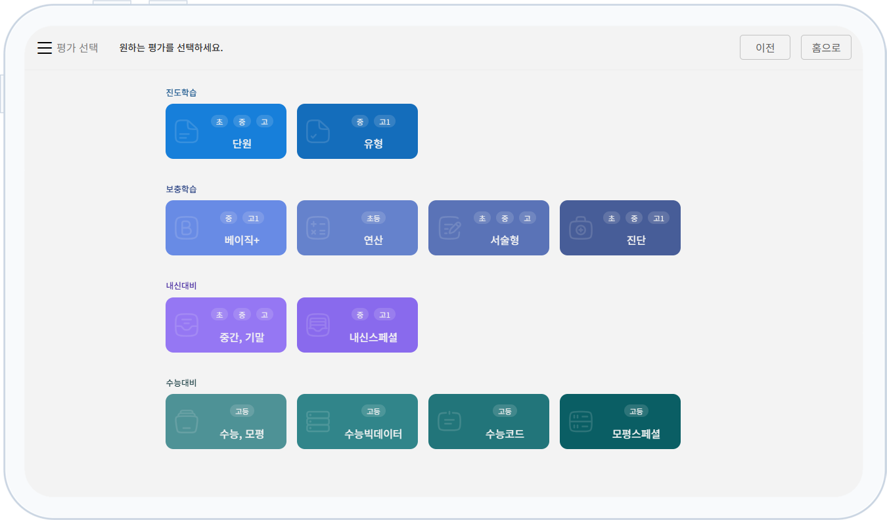Select the 수능, 모평 card

coord(242,434)
